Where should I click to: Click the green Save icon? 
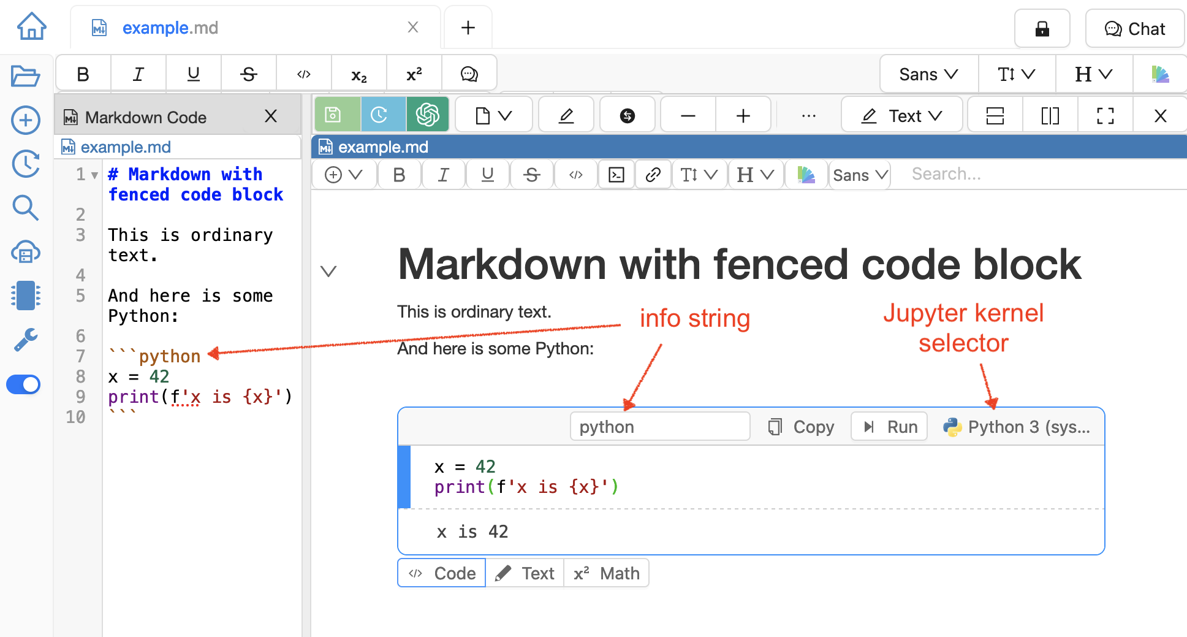pyautogui.click(x=333, y=115)
